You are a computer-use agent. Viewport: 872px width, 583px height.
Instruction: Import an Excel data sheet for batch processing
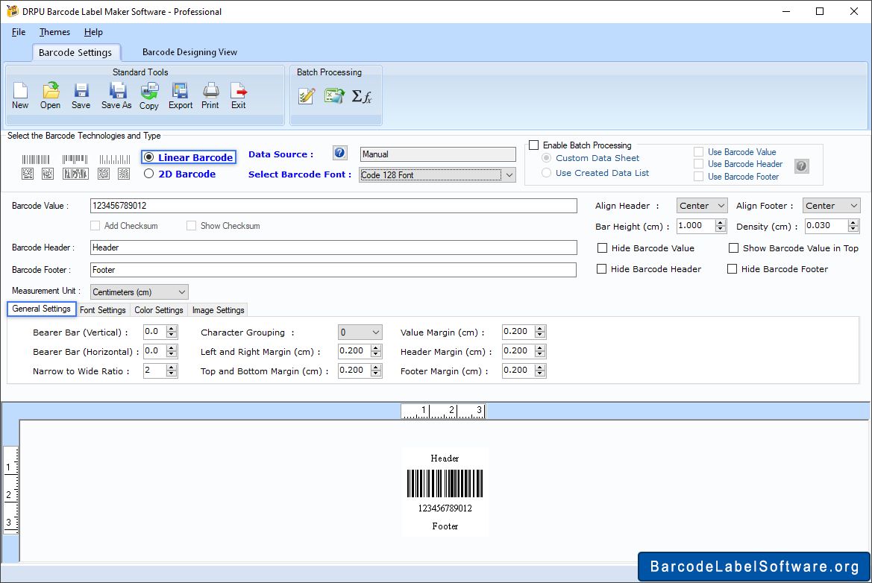tap(333, 95)
